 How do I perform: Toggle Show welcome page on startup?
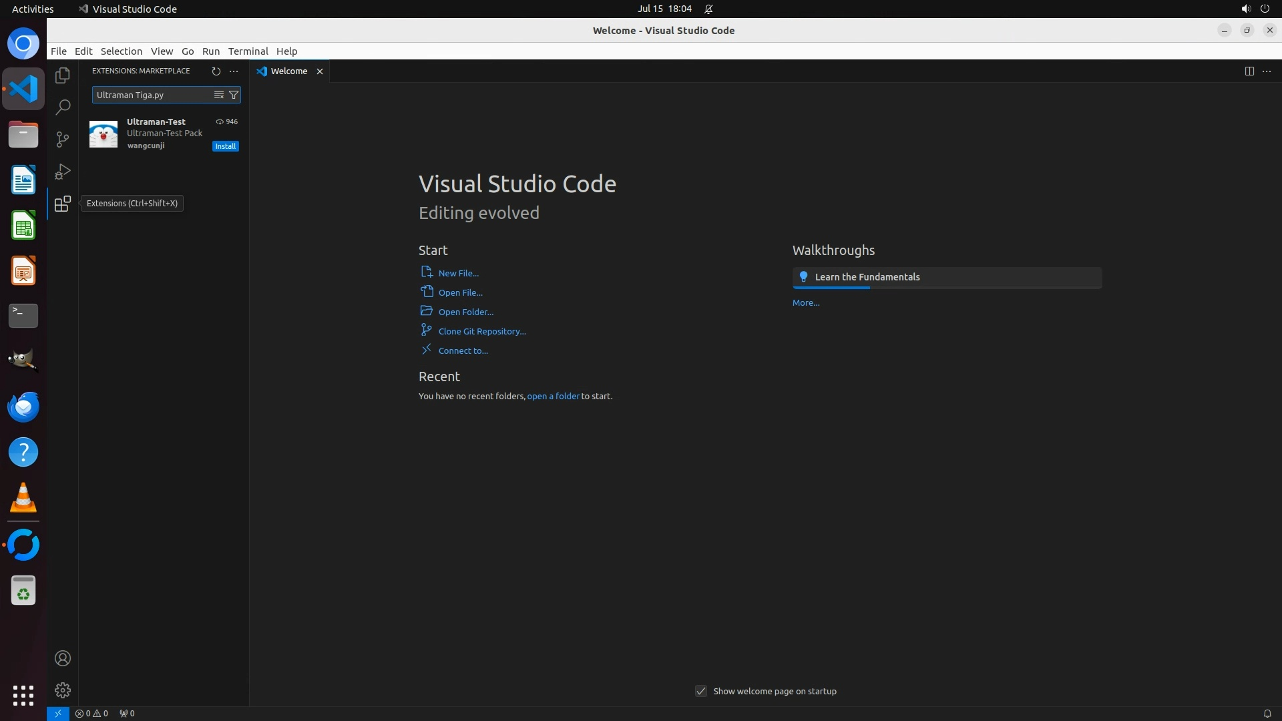coord(700,691)
